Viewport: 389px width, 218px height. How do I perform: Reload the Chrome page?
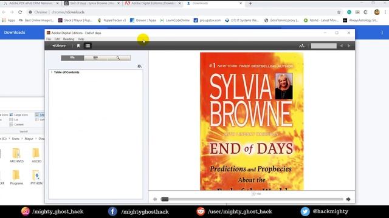coord(20,12)
